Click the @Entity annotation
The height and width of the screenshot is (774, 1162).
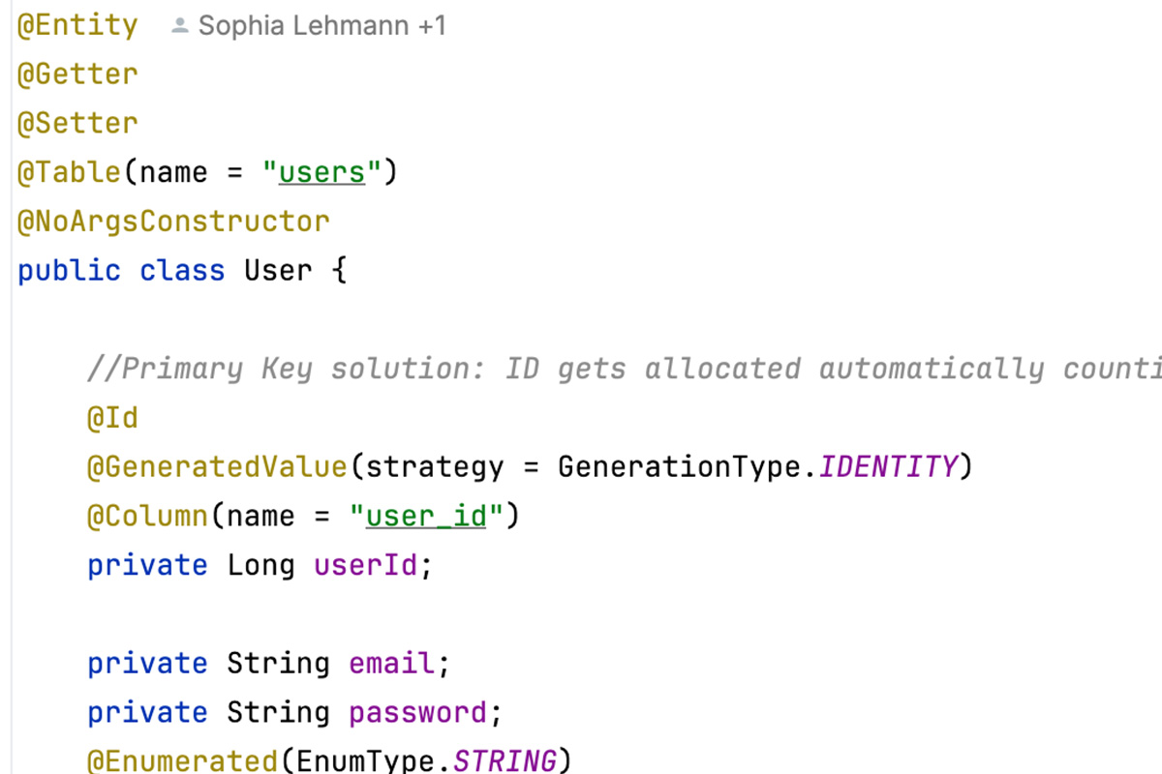[77, 26]
